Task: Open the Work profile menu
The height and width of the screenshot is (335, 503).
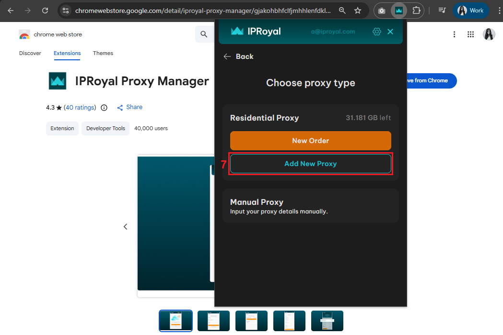Action: point(470,10)
